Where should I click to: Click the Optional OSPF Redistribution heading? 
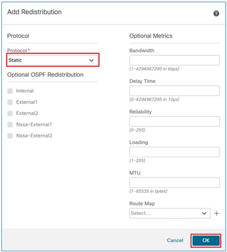click(45, 75)
